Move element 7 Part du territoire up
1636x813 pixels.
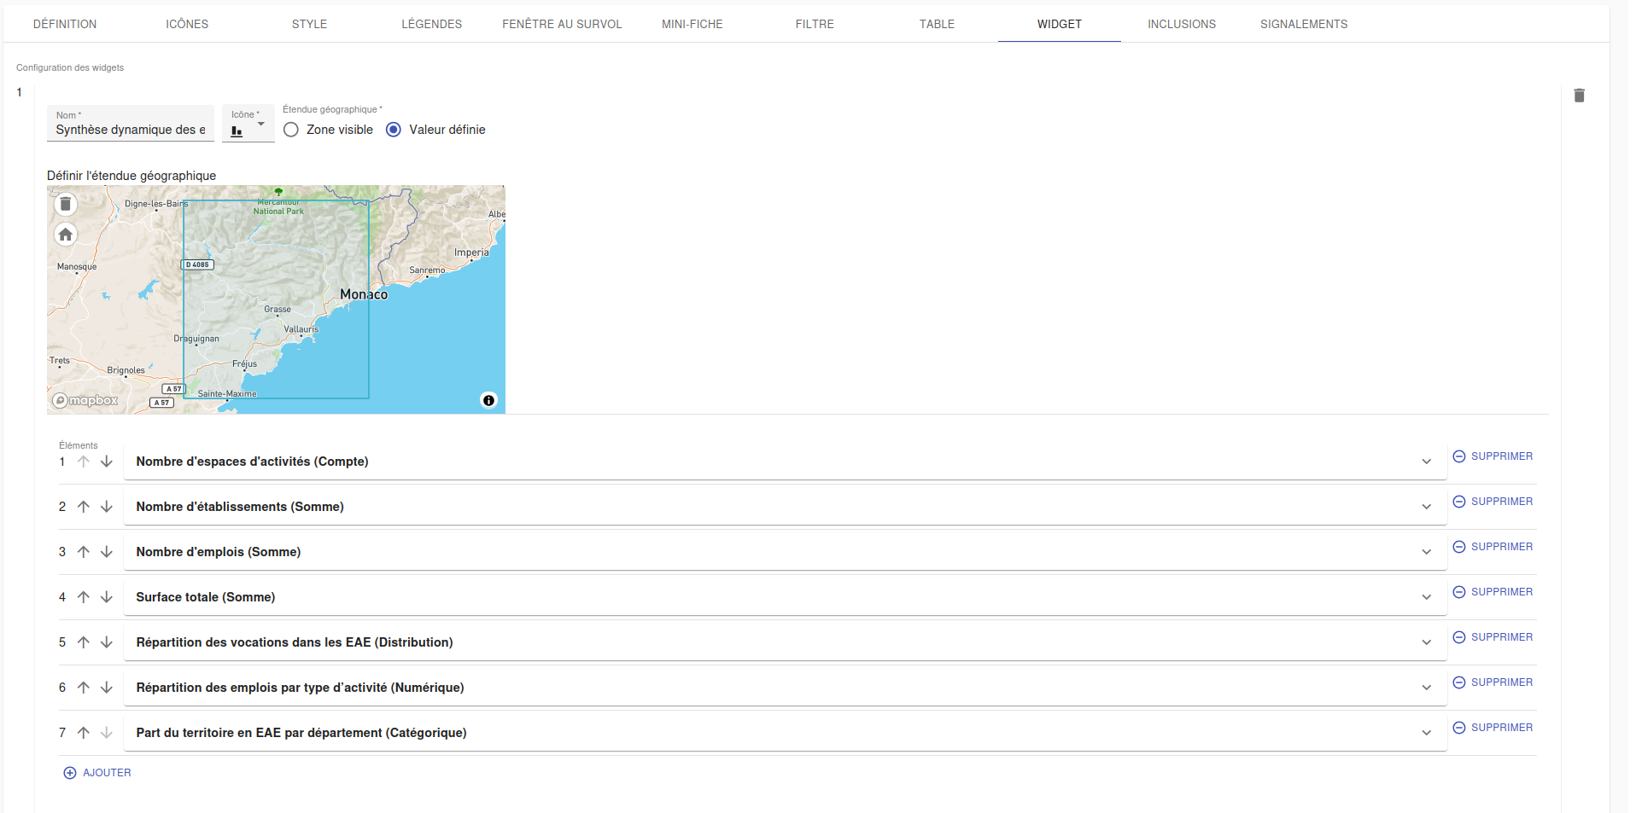[84, 733]
